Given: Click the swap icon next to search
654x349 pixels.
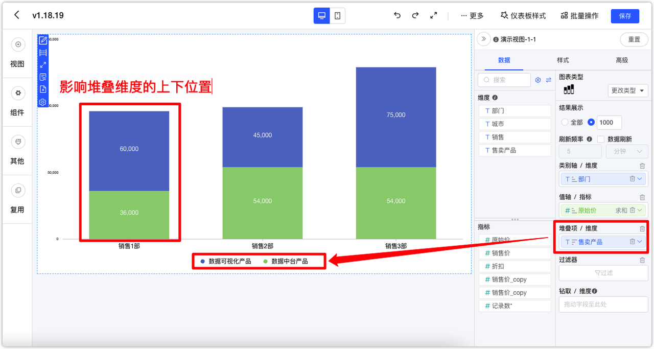Looking at the screenshot, I should click(549, 80).
